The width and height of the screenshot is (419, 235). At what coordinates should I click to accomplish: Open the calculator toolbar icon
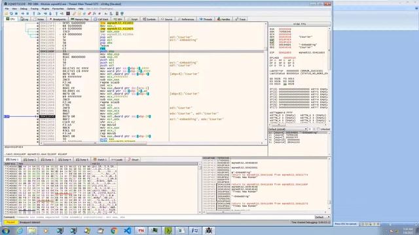[117, 13]
